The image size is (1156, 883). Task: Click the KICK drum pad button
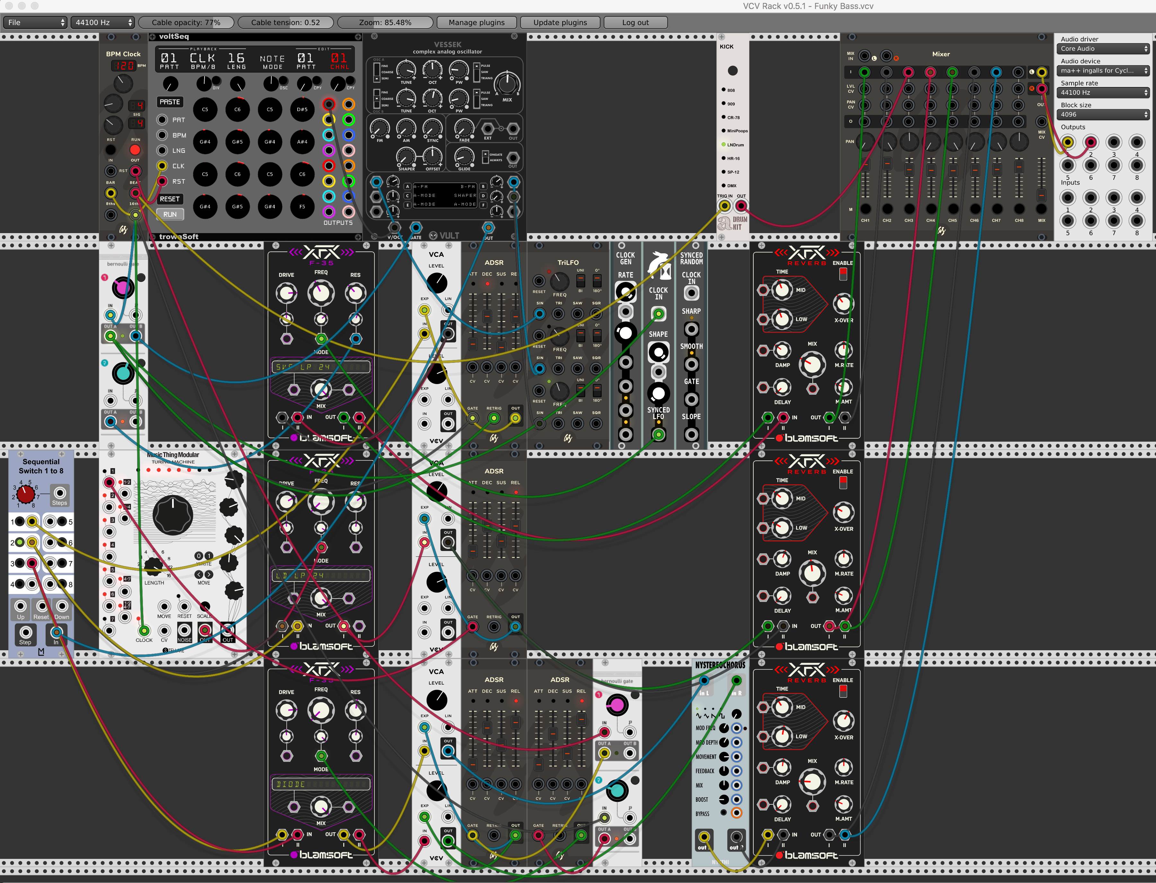click(732, 70)
